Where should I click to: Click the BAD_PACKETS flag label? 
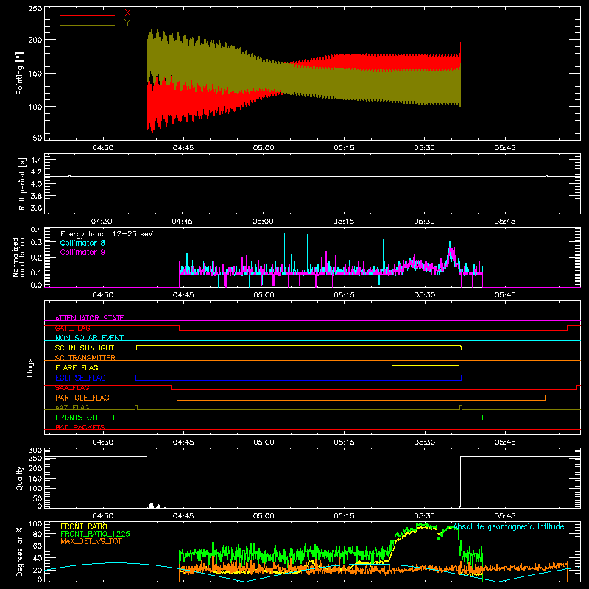click(x=80, y=427)
